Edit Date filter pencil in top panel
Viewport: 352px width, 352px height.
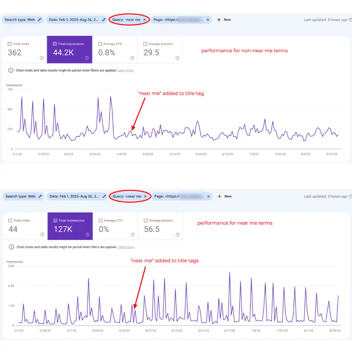pos(103,20)
